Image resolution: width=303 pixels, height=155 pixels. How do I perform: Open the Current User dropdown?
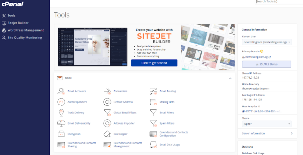(266, 42)
